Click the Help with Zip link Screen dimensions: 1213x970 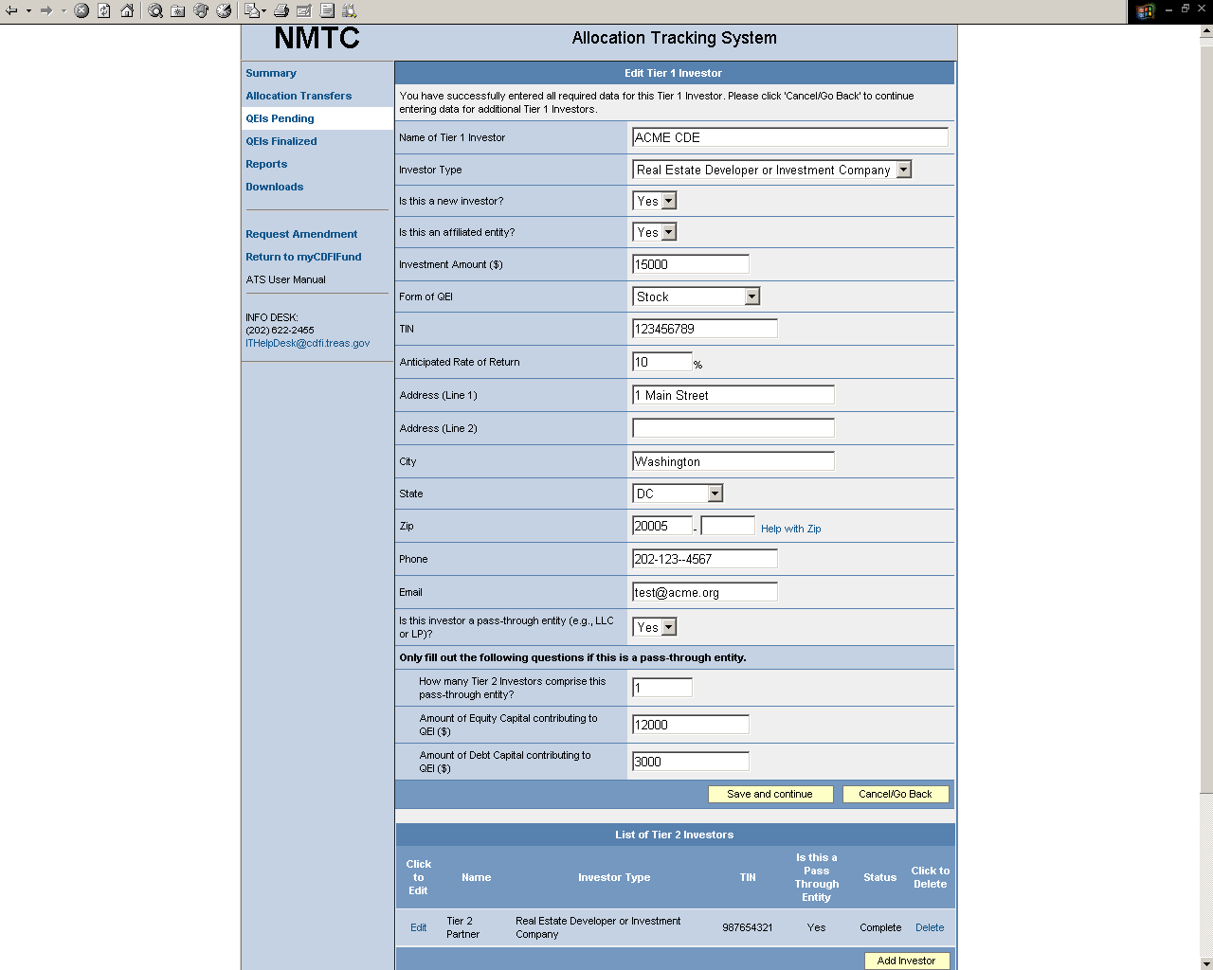click(x=790, y=529)
